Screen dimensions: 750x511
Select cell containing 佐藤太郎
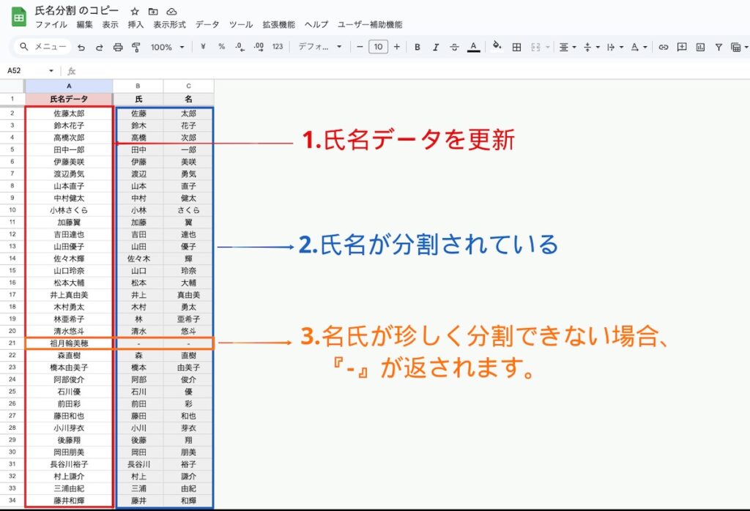click(69, 113)
